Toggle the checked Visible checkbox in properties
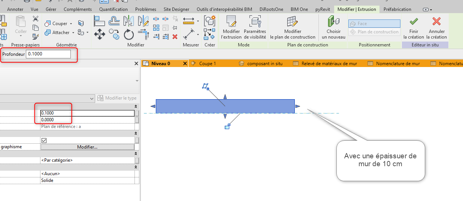This screenshot has width=463, height=201. point(44,140)
